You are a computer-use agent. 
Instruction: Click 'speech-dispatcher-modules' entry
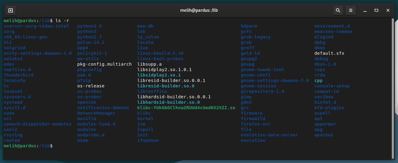point(38,124)
